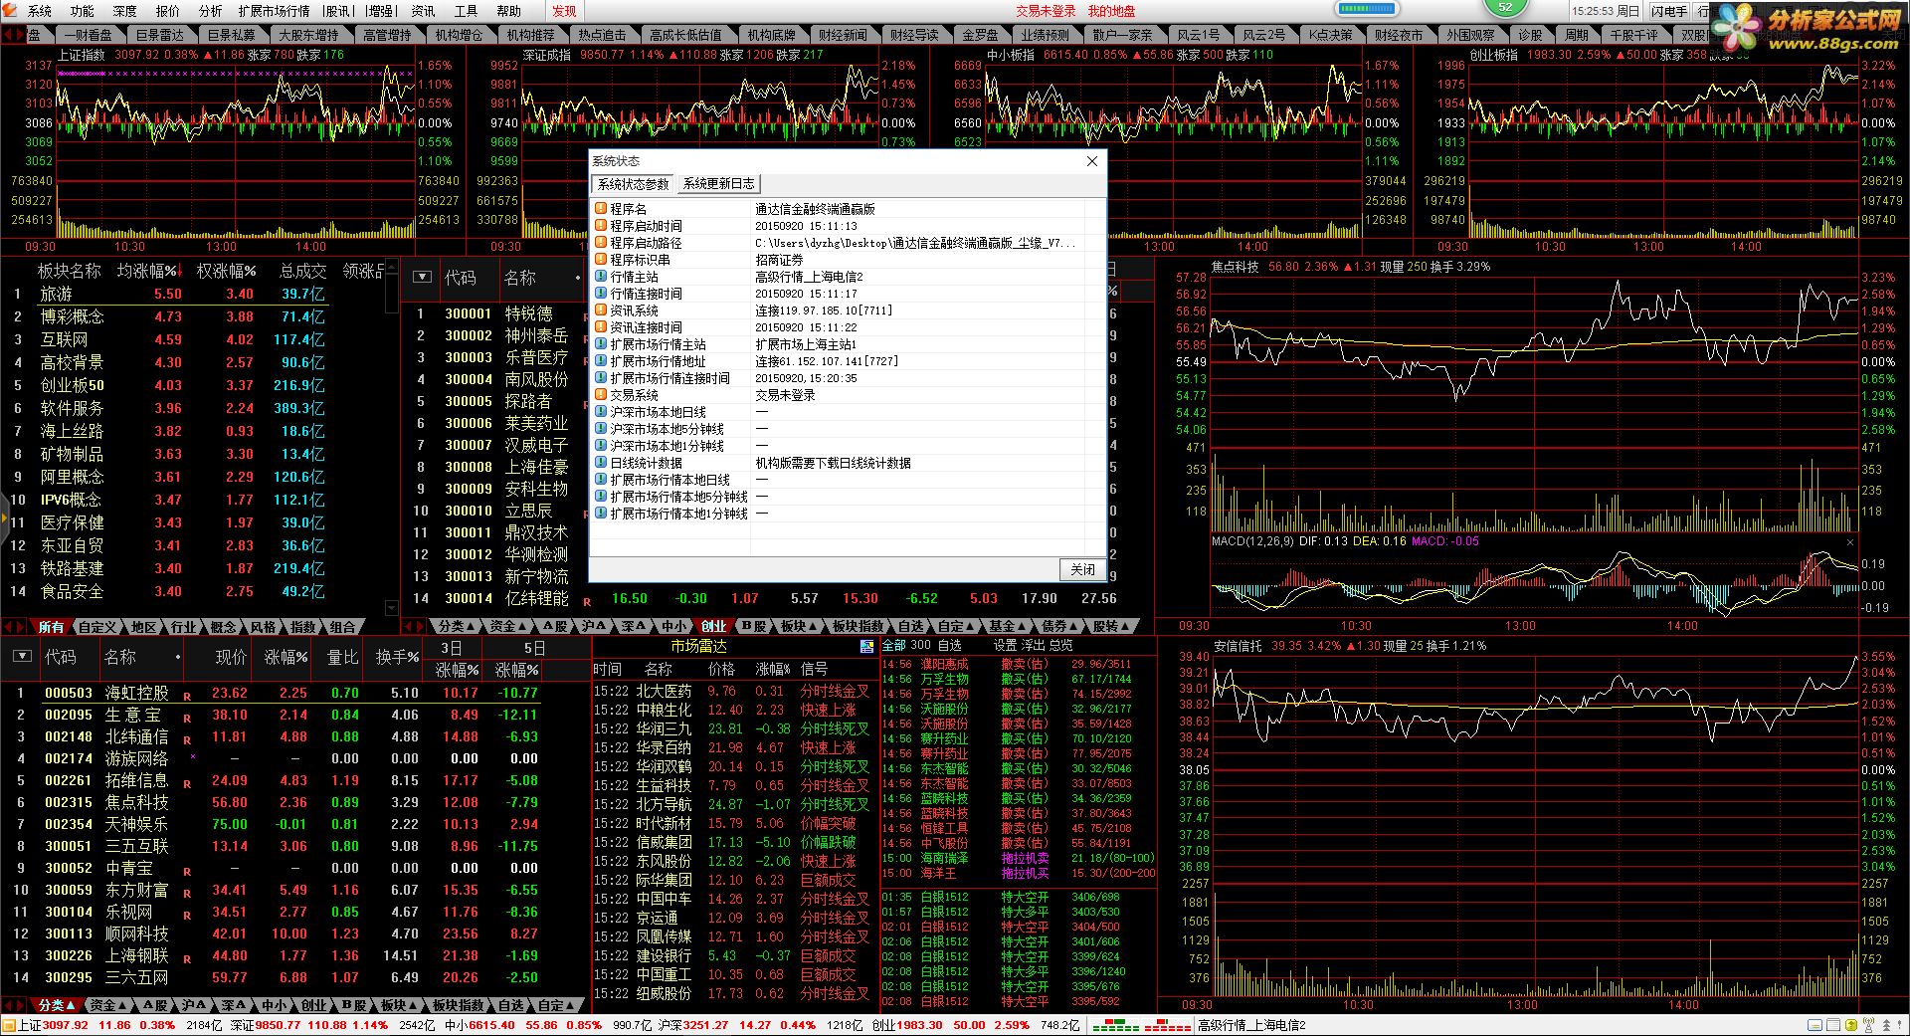
Task: Click sort dot in 名称 column of watchlist
Action: [178, 657]
